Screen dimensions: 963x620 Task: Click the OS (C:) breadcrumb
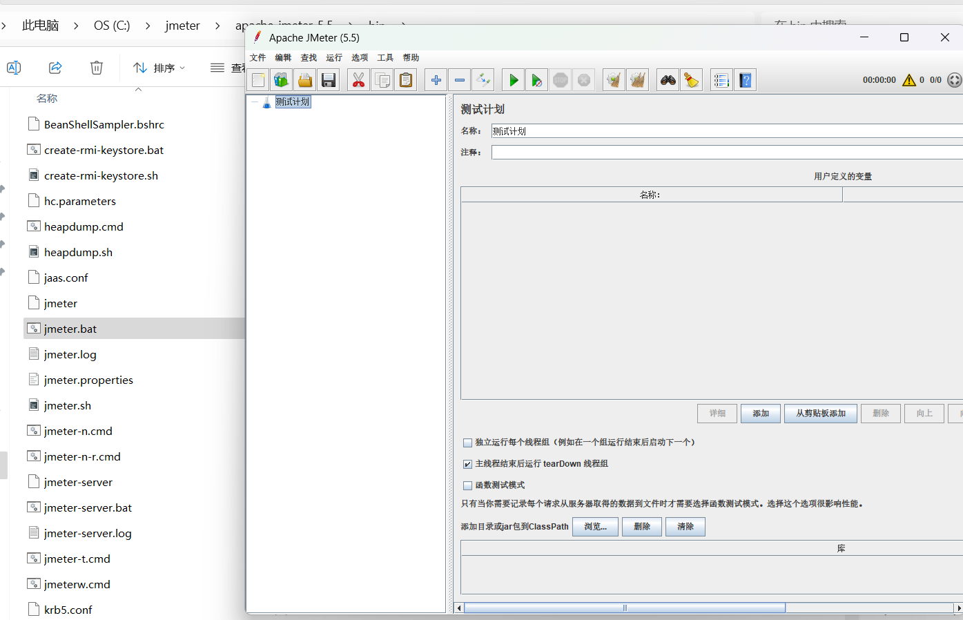click(112, 26)
